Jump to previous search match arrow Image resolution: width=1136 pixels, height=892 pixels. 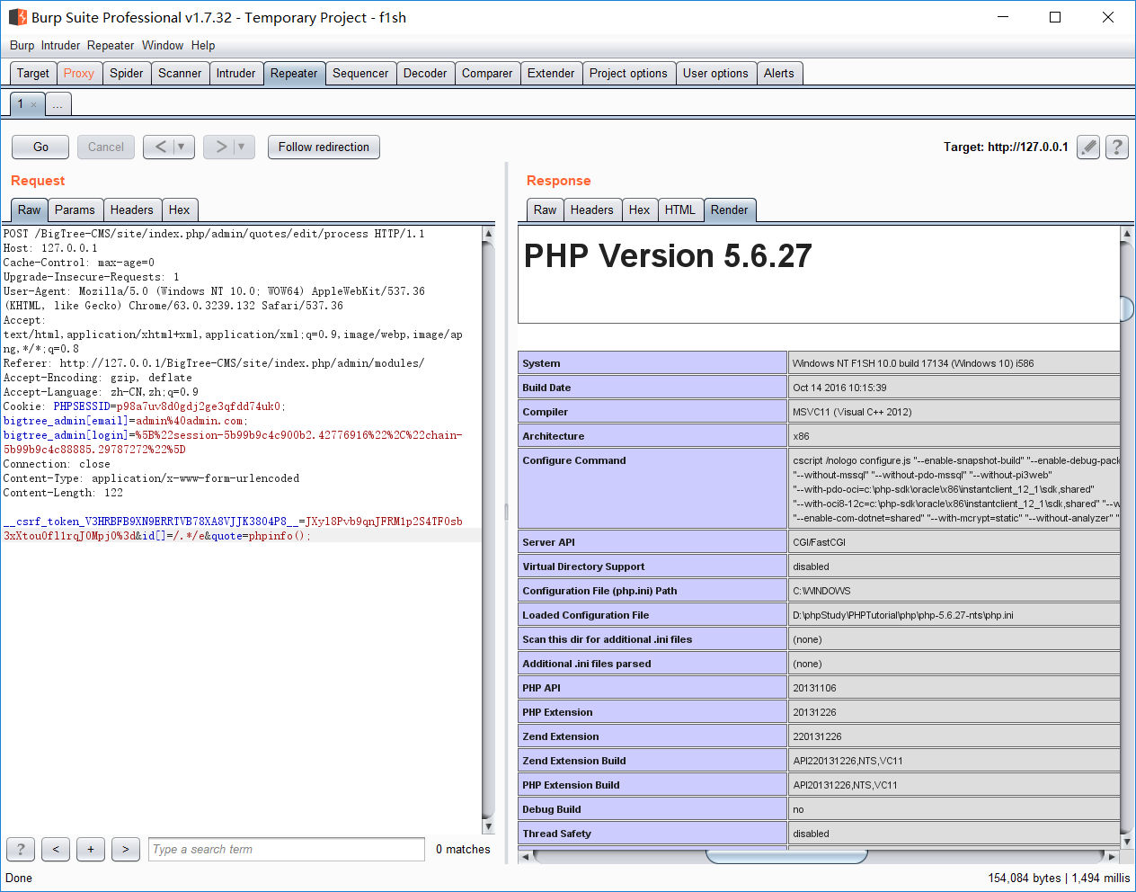56,849
